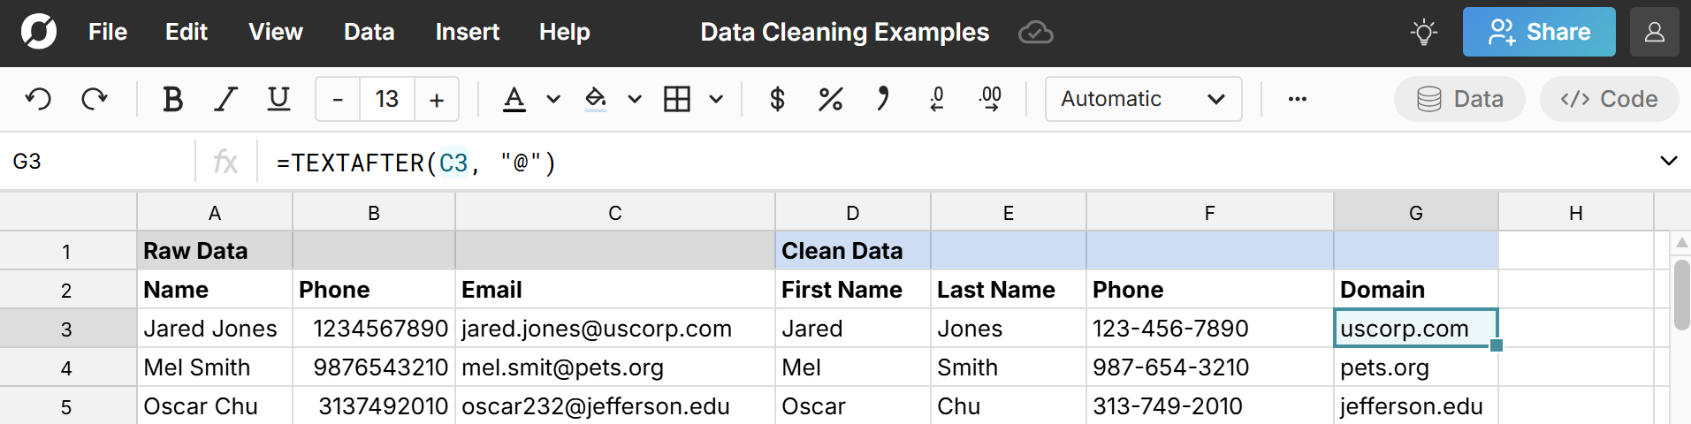The image size is (1691, 424).
Task: Open the Insert menu
Action: 467,33
